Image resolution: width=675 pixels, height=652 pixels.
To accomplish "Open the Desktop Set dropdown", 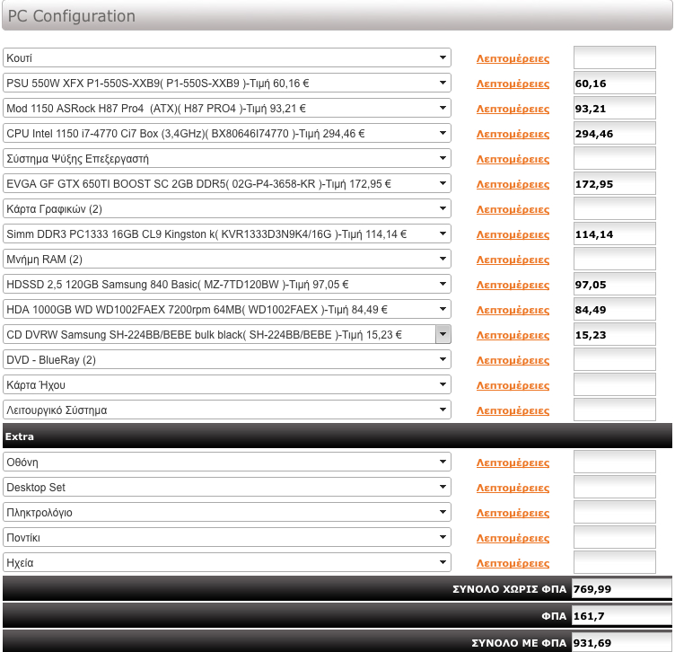I will pyautogui.click(x=227, y=487).
